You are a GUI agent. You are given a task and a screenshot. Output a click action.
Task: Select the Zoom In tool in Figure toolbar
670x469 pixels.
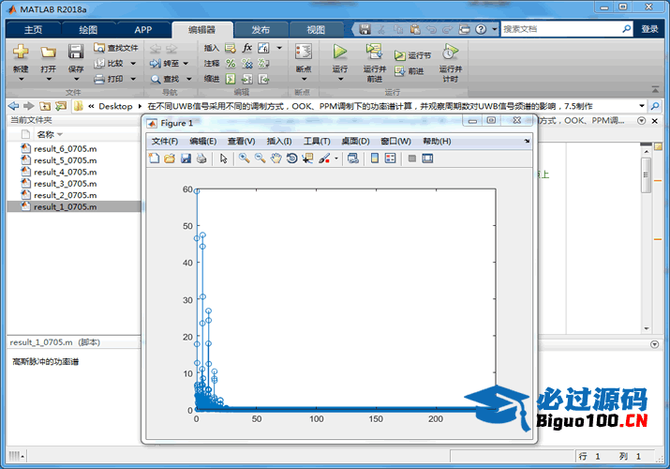(245, 159)
